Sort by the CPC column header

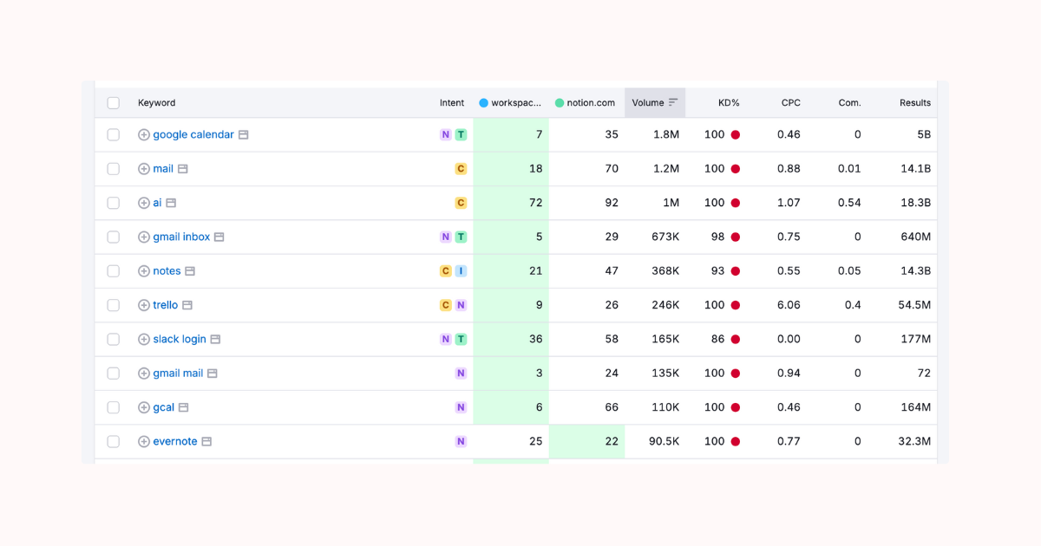coord(790,103)
